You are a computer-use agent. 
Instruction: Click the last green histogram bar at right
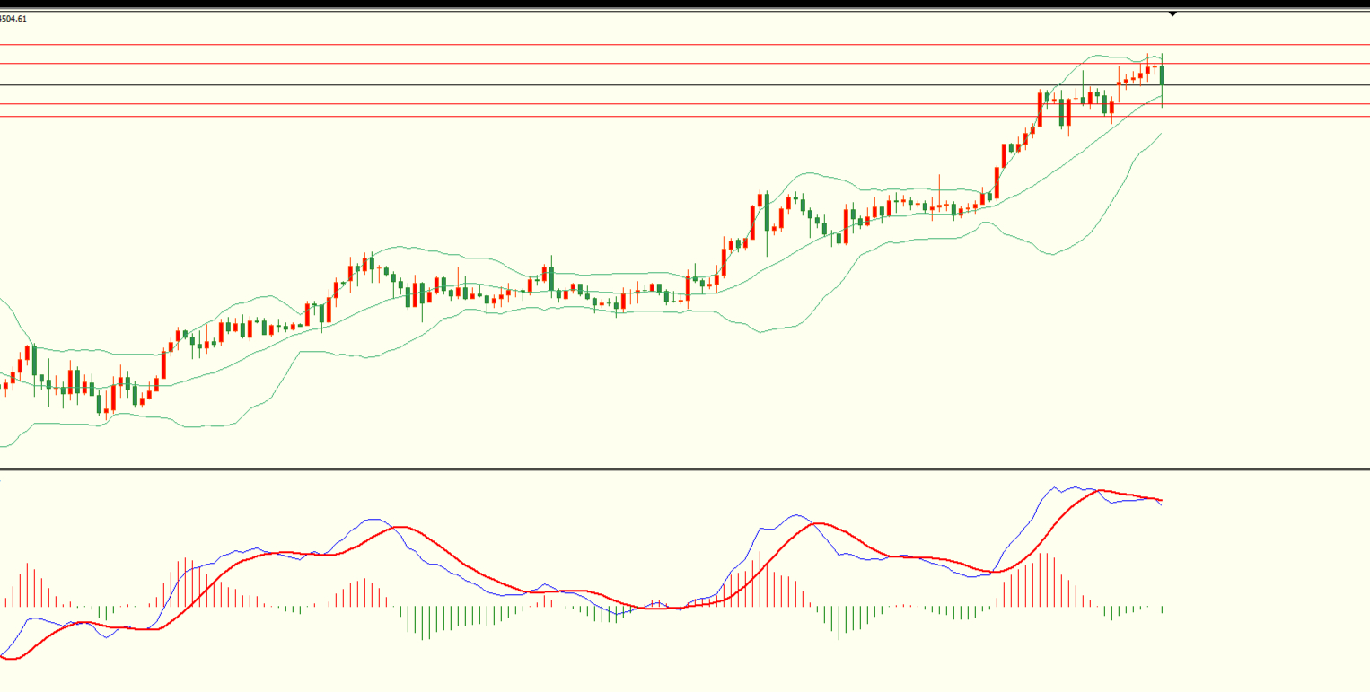pyautogui.click(x=1163, y=610)
